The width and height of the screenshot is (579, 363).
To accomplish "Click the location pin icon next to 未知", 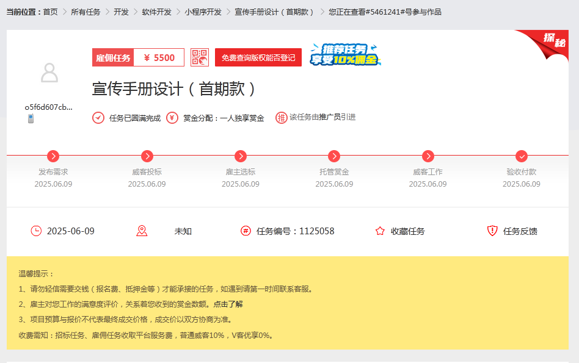I will [x=142, y=231].
